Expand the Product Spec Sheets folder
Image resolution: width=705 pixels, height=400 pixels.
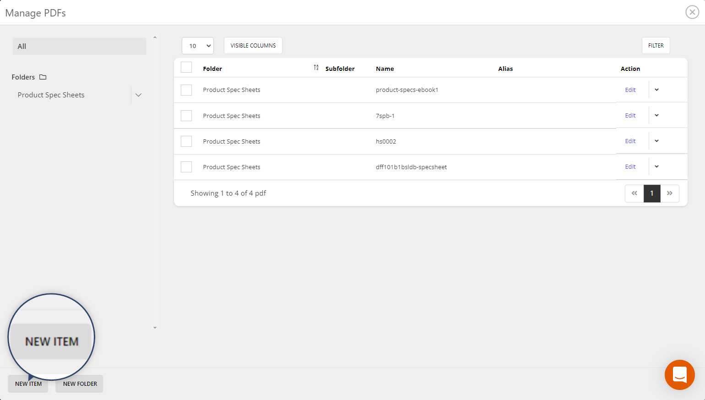coord(138,95)
